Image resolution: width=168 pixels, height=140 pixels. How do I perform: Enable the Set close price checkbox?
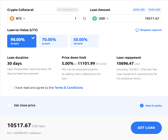[10, 105]
